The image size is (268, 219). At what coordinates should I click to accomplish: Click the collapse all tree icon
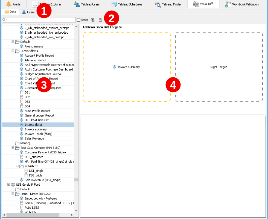[x=100, y=20]
